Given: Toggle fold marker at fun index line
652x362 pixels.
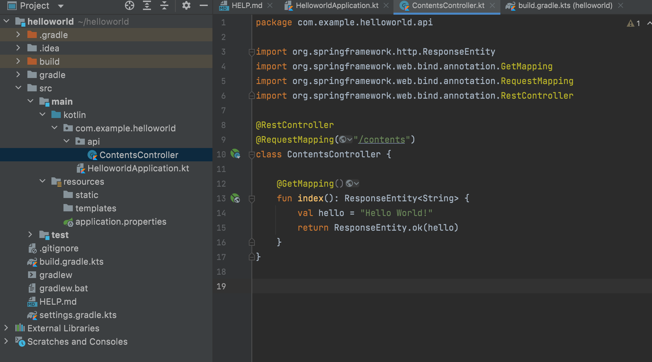Looking at the screenshot, I should click(252, 199).
